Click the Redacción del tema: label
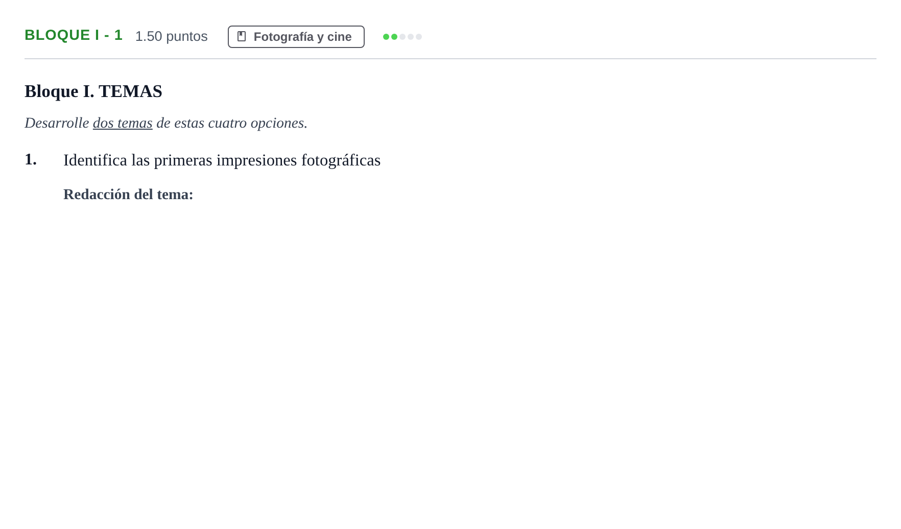 click(x=128, y=195)
